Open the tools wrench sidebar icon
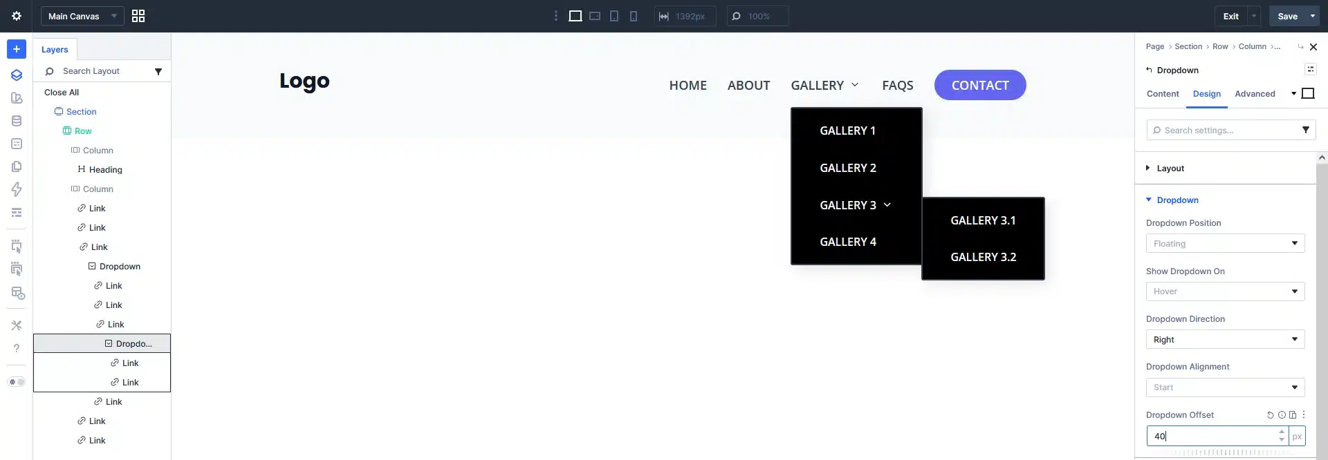Viewport: 1328px width, 460px height. click(17, 325)
